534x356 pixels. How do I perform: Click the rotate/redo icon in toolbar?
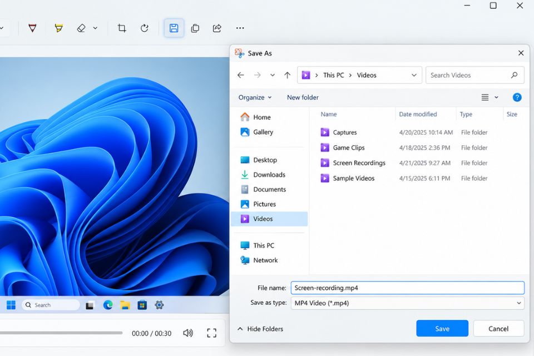145,28
